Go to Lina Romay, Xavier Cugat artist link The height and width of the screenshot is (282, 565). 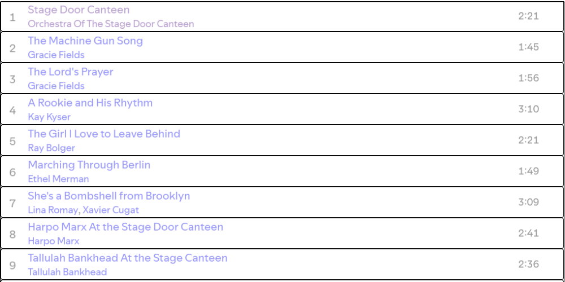click(84, 210)
